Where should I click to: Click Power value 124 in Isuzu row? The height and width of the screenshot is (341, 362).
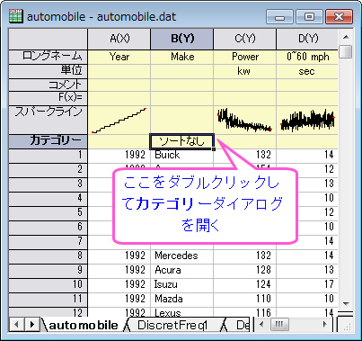(x=245, y=284)
